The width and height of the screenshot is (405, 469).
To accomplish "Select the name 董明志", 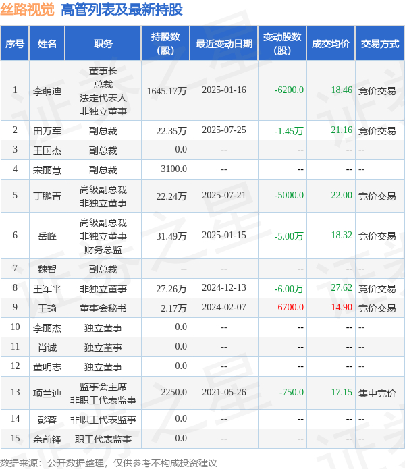I will 47,367.
